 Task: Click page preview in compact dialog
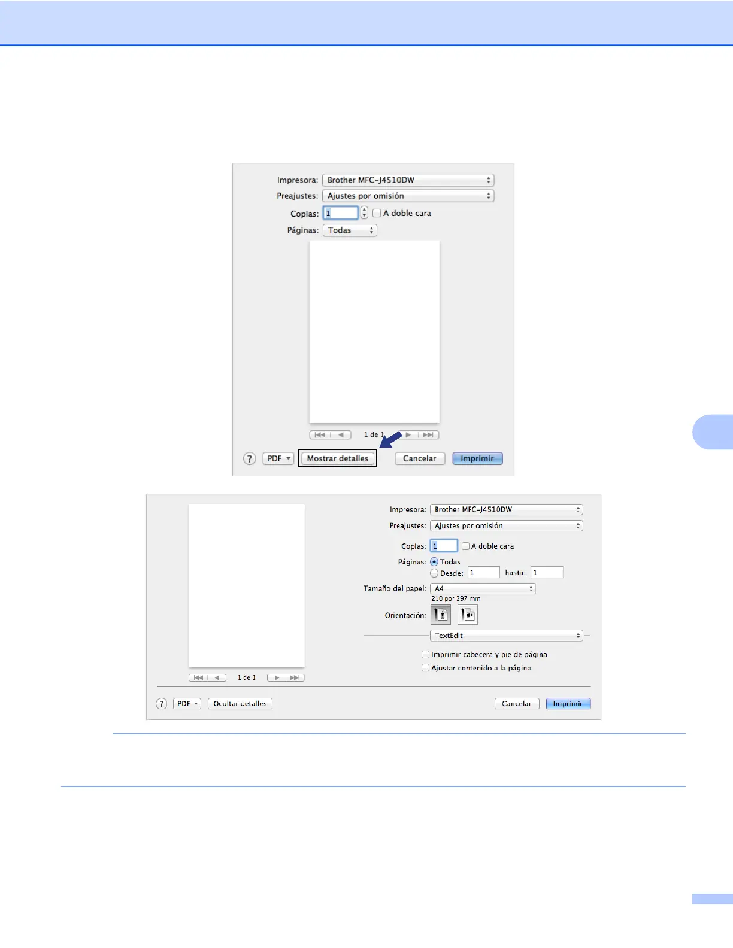pos(374,332)
